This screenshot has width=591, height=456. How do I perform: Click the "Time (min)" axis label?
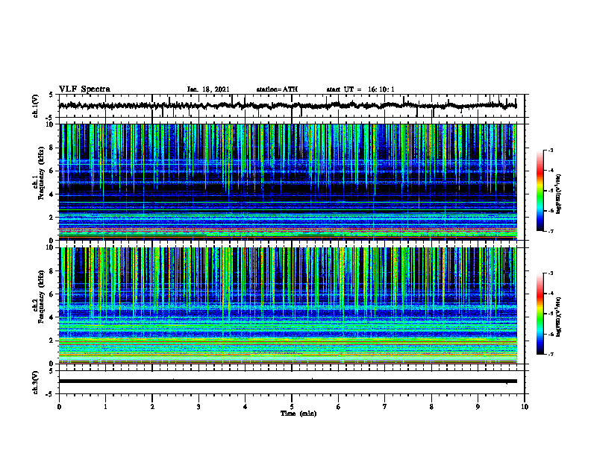click(298, 414)
